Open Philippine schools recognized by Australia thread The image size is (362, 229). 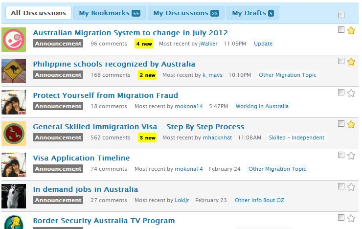pyautogui.click(x=114, y=64)
